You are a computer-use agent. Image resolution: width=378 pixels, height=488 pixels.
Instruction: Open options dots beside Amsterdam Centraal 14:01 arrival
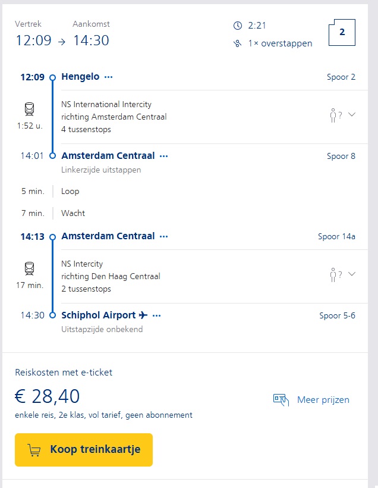[164, 156]
